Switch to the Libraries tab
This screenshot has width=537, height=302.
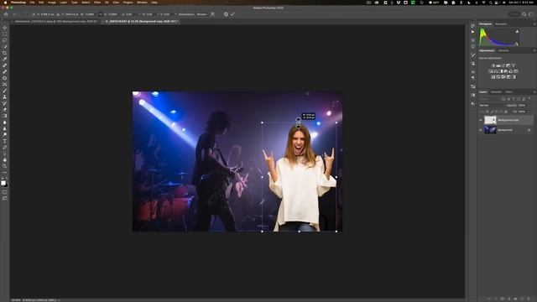point(503,50)
